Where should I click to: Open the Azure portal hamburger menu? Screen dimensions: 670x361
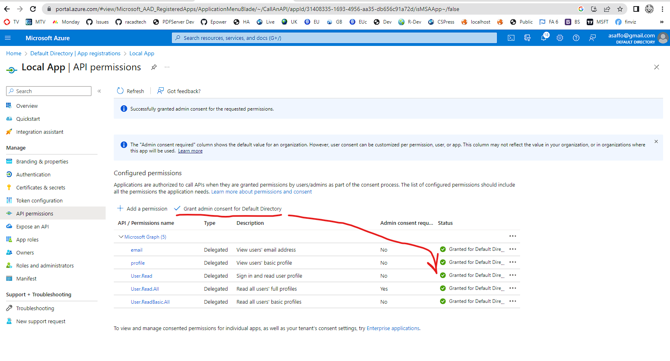[x=8, y=38]
